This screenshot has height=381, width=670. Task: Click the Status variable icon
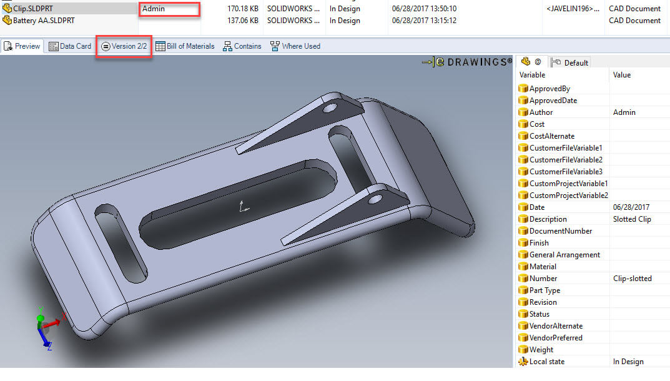(x=523, y=314)
